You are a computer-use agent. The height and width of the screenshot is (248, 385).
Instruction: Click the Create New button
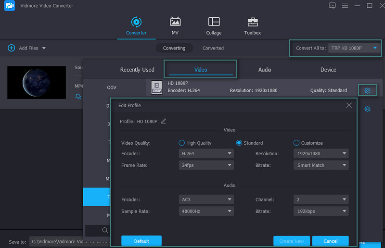pyautogui.click(x=292, y=241)
